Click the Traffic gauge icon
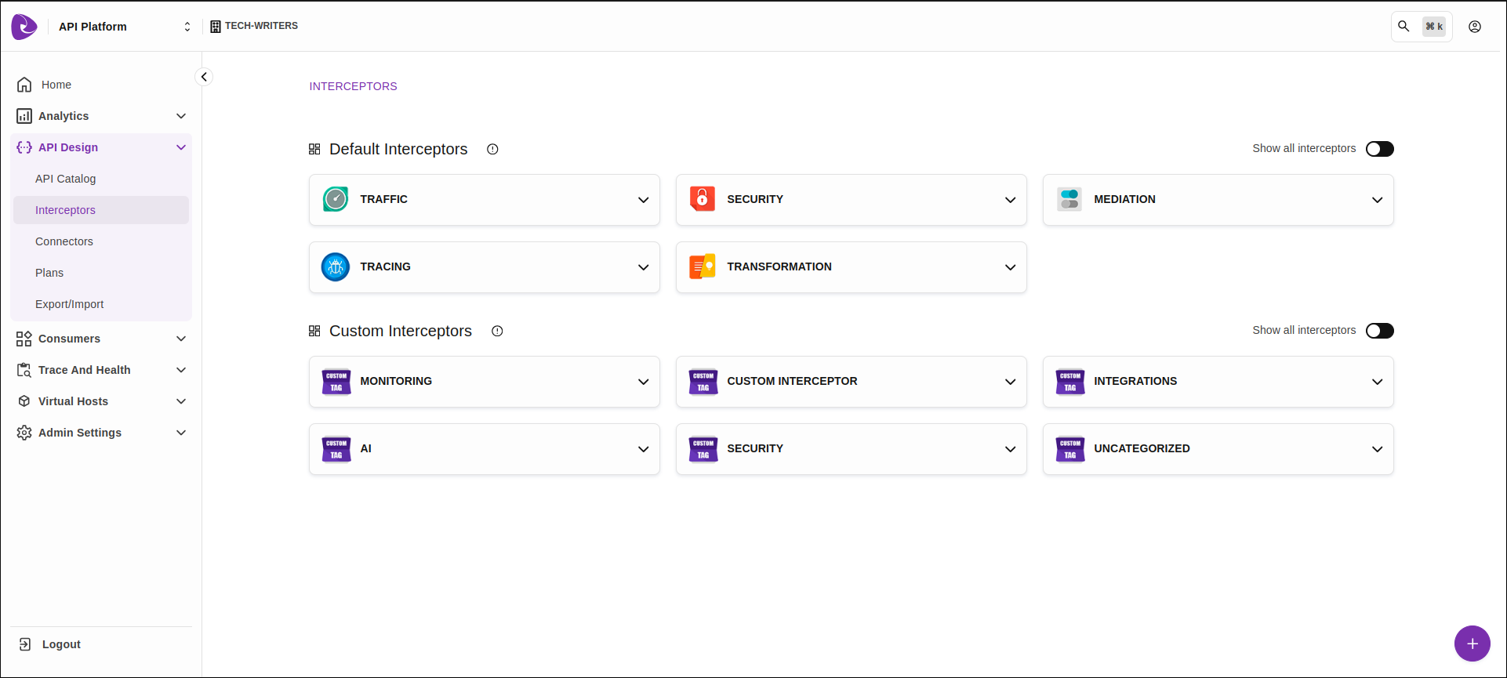Image resolution: width=1507 pixels, height=678 pixels. tap(336, 199)
